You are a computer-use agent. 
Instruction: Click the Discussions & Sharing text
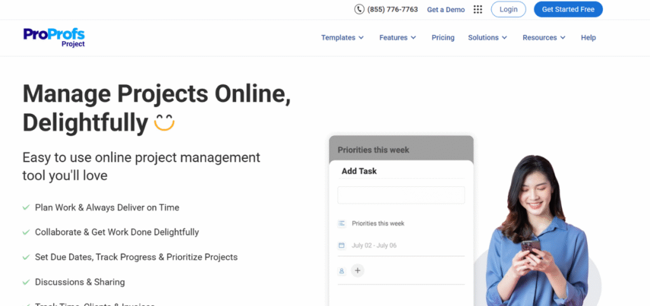(x=79, y=282)
